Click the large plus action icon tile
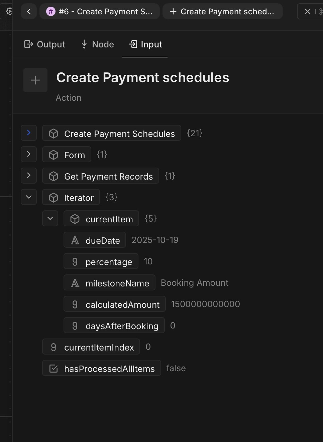The image size is (323, 442). tap(35, 80)
